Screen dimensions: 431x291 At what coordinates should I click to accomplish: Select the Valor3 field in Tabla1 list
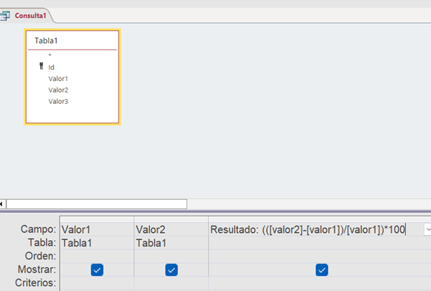coord(58,102)
